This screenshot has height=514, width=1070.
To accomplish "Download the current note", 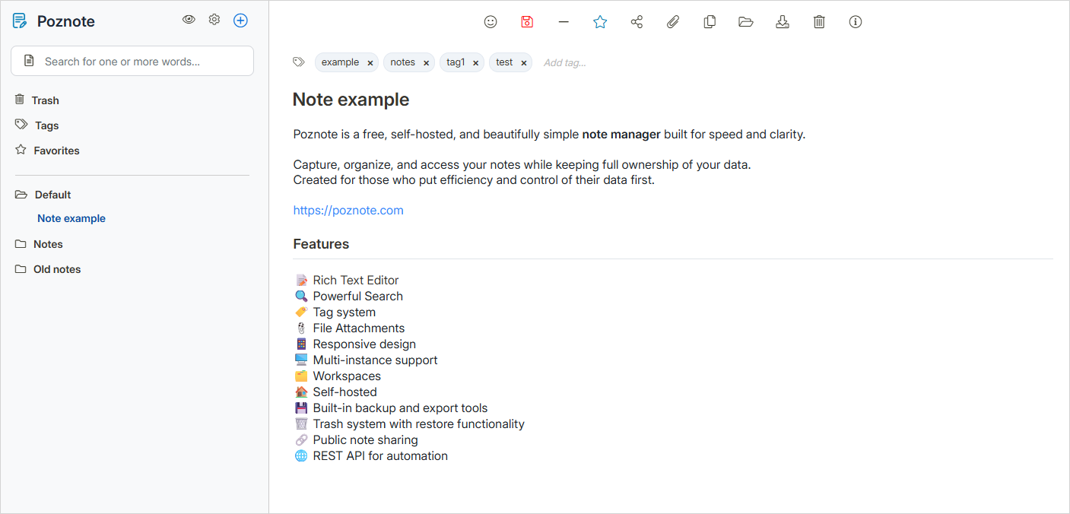I will click(783, 21).
